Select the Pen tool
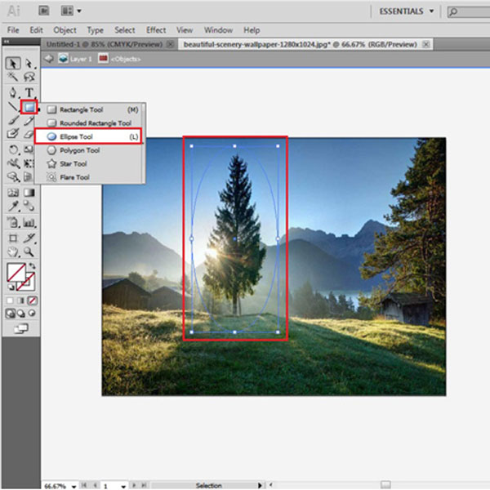 click(x=14, y=91)
